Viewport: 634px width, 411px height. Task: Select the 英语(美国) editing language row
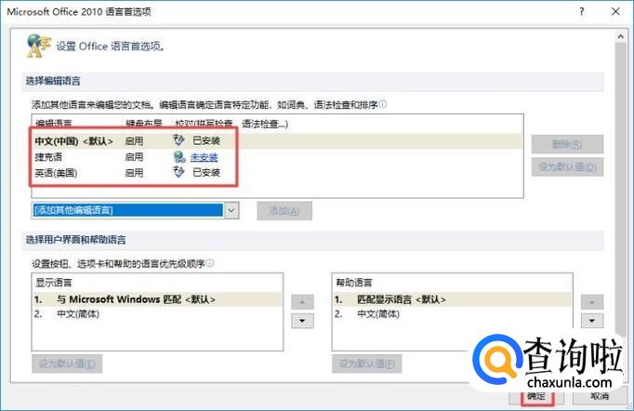click(x=277, y=173)
